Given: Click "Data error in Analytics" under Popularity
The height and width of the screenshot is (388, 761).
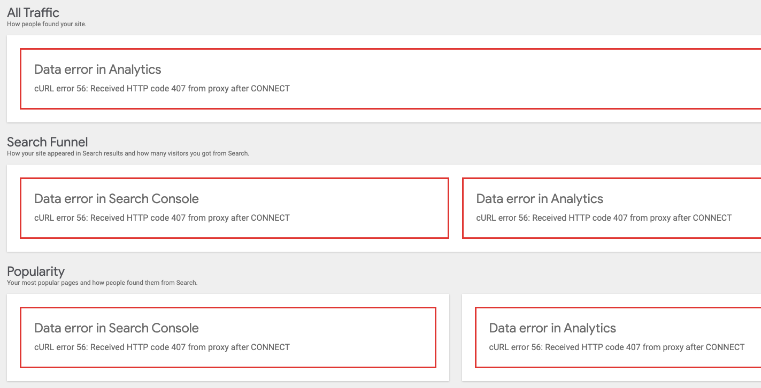Looking at the screenshot, I should click(552, 328).
